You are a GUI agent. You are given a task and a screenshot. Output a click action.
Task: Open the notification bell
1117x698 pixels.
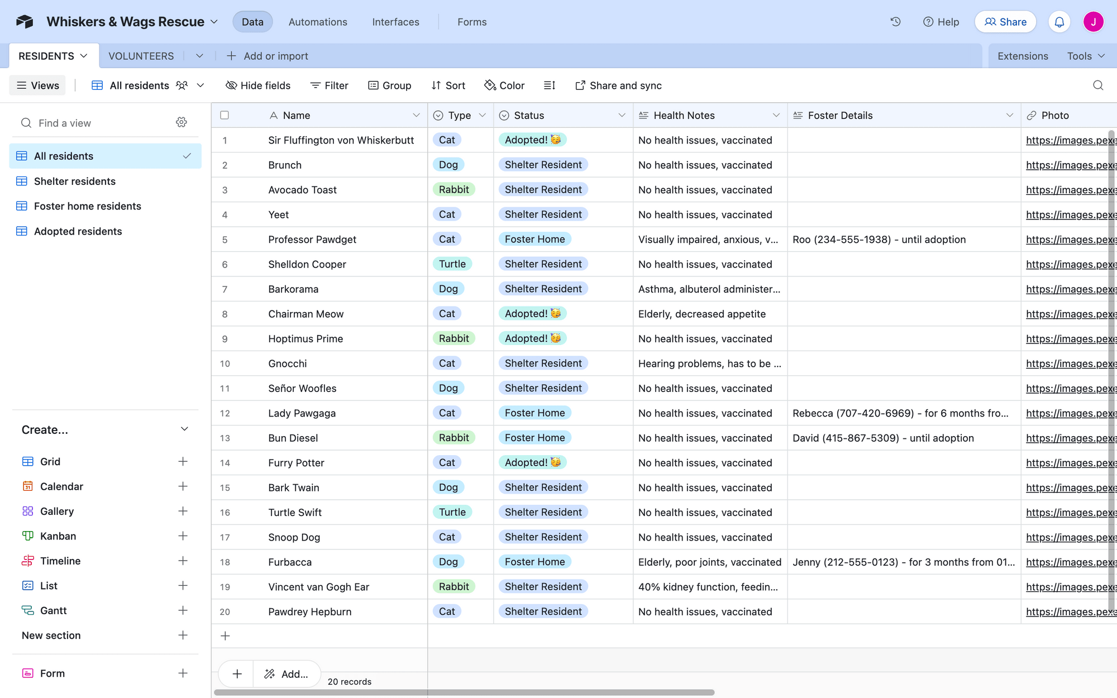[1059, 22]
